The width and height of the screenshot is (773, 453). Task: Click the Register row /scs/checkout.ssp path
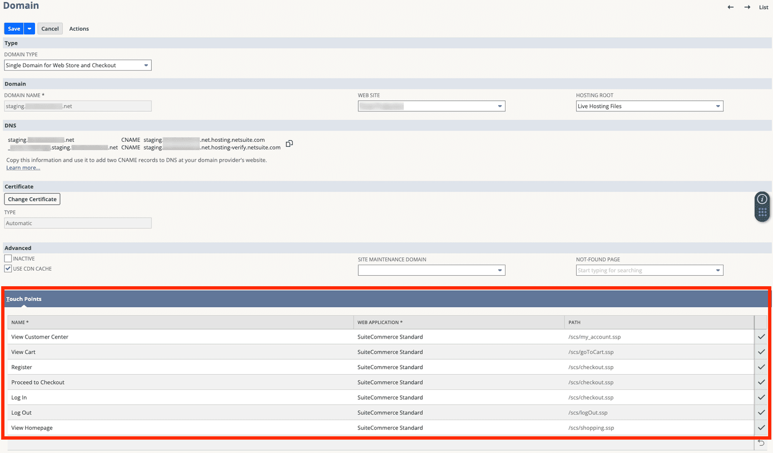659,367
